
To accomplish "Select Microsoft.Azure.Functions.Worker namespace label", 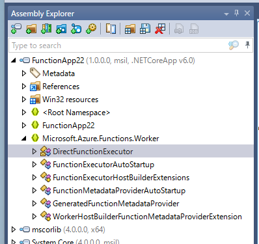I will point(101,139).
